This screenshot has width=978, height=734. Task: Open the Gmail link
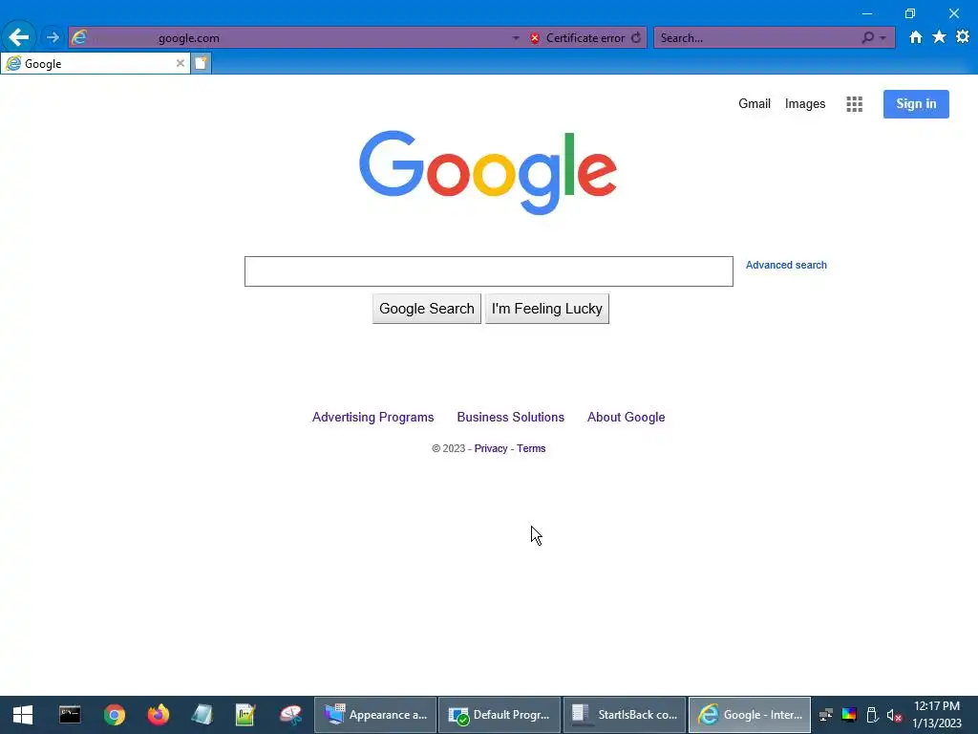[755, 103]
